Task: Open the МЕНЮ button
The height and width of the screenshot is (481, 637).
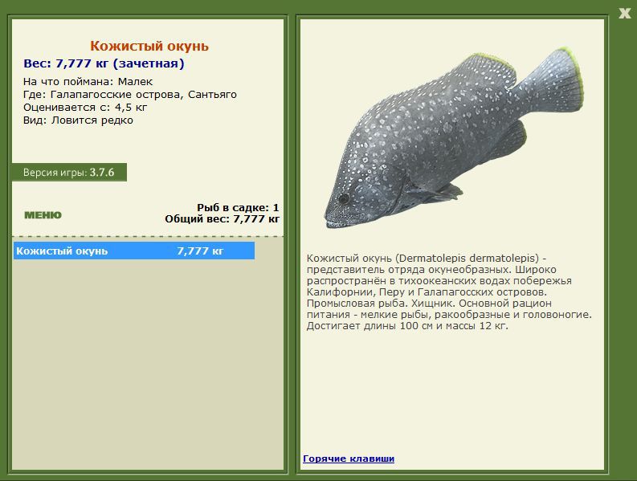Action: click(x=43, y=214)
